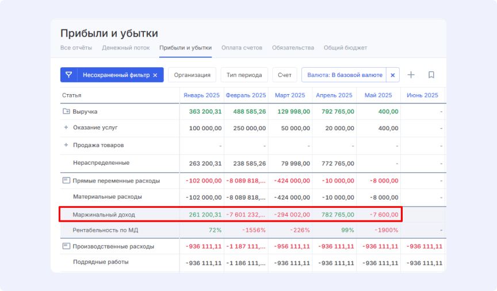Open the Валюта: В базовой валюте selector

point(345,75)
